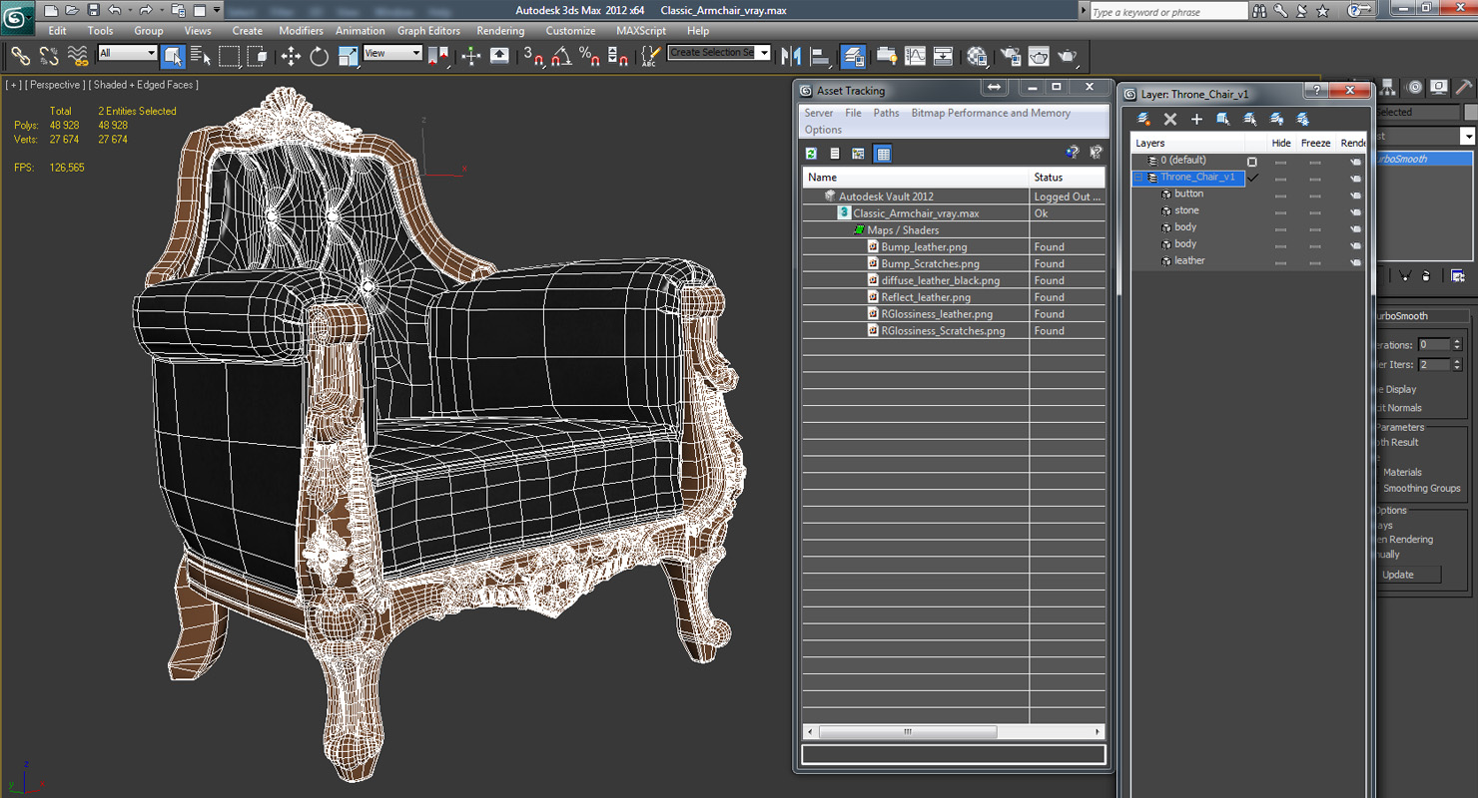Image resolution: width=1478 pixels, height=798 pixels.
Task: Click Iterations spinner arrows
Action: pyautogui.click(x=1457, y=345)
